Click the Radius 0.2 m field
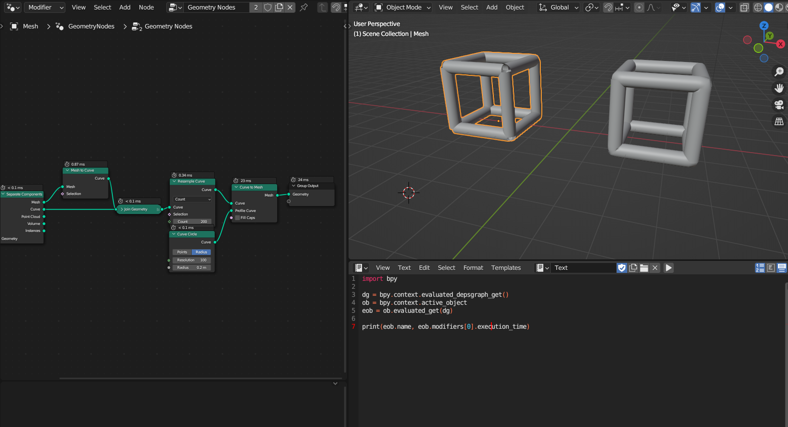This screenshot has height=427, width=788. pos(192,268)
